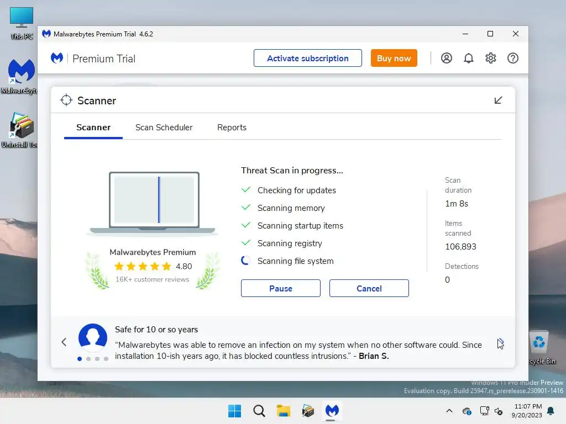Screen dimensions: 566x424
Task: Click the title bar Malwarebytes icon
Action: [x=46, y=34]
